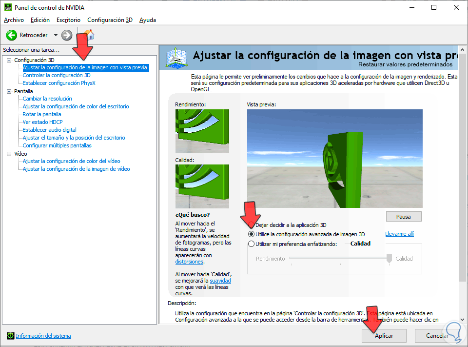The width and height of the screenshot is (468, 347).
Task: Click the 3D settings page header icon
Action: 176,58
